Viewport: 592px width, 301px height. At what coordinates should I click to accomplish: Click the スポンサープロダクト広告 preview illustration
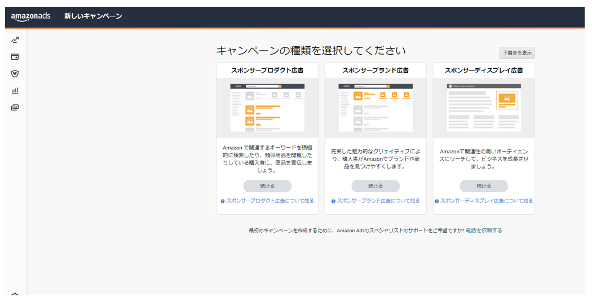267,108
